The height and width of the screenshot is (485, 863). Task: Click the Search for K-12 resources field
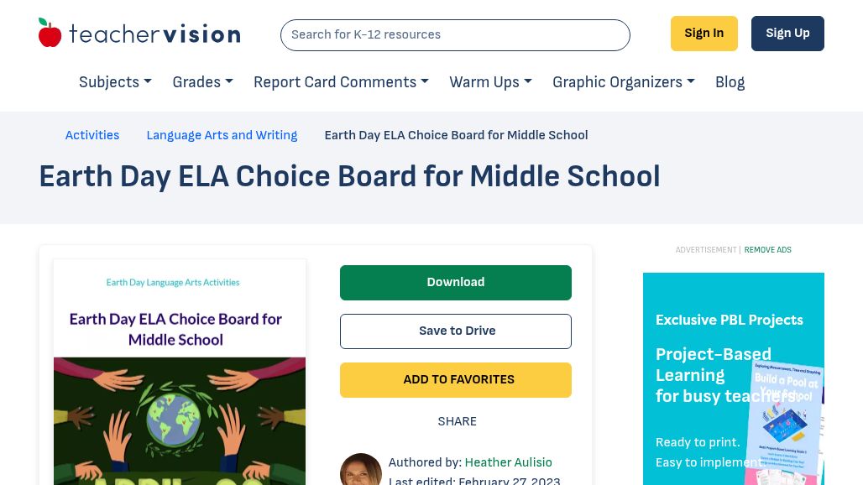coord(455,35)
